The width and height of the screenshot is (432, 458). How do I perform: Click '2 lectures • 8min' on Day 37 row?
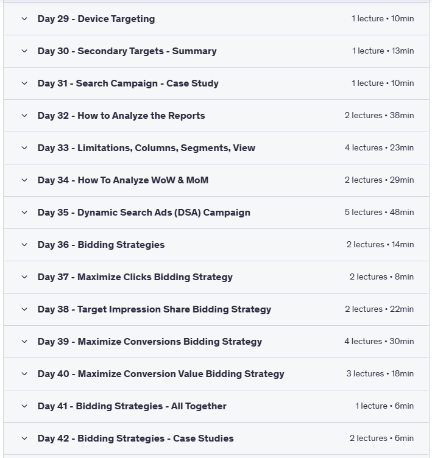(x=381, y=277)
